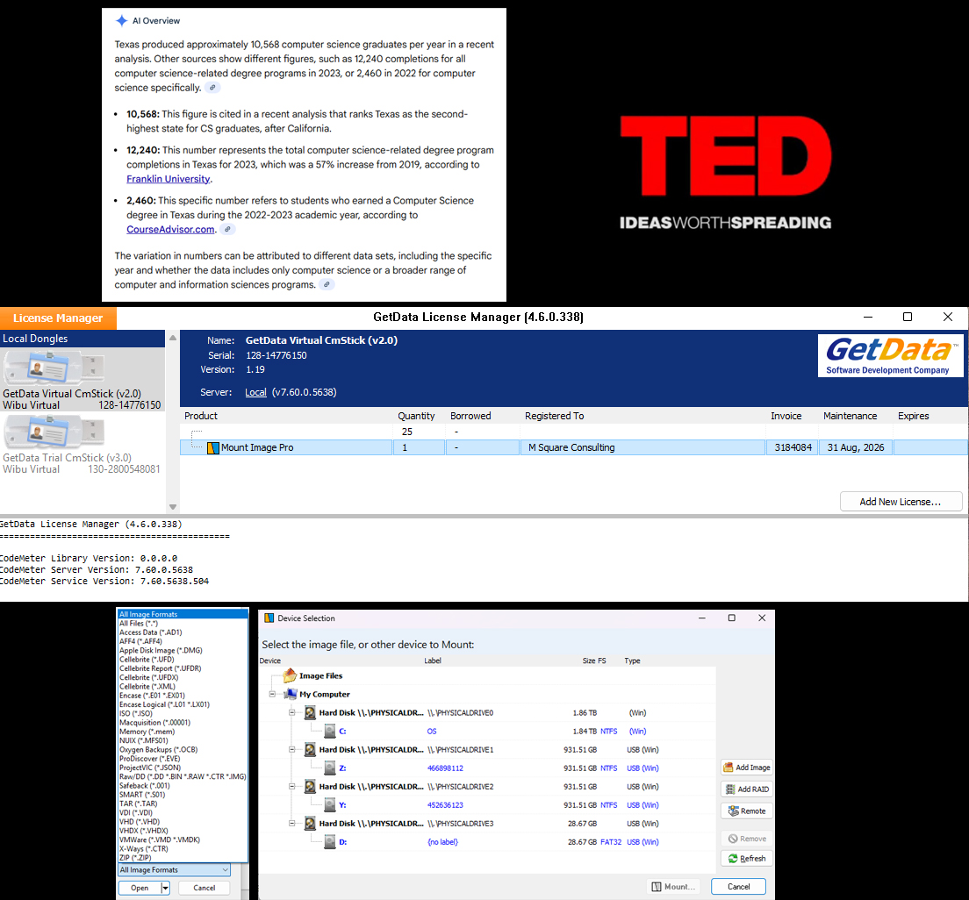Open the Franklin University link
This screenshot has height=900, width=969.
[x=169, y=179]
